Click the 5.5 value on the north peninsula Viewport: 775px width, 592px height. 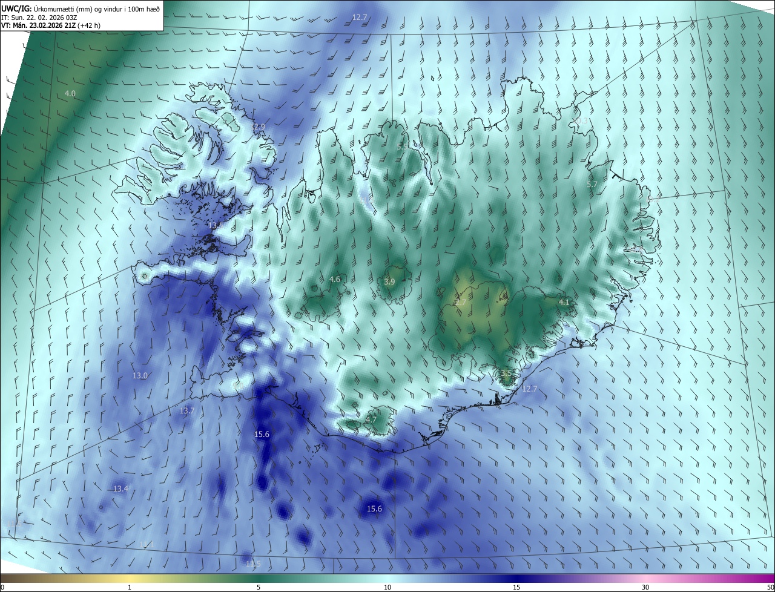click(402, 147)
